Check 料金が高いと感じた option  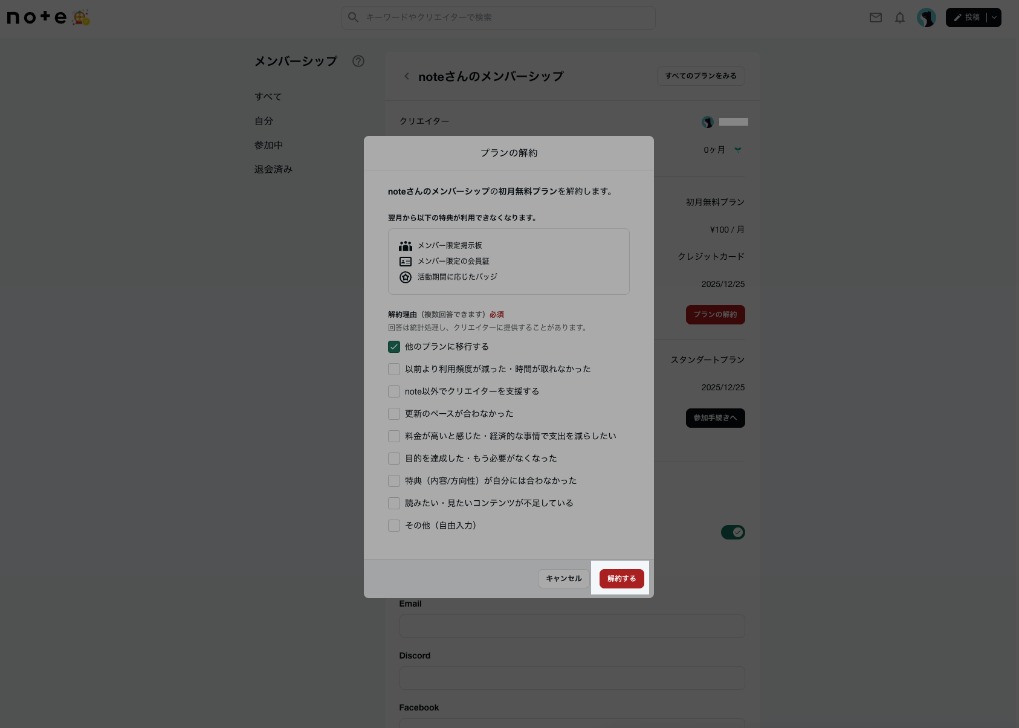tap(394, 436)
